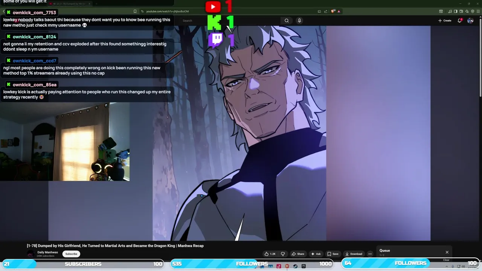
Task: Share this page via address bar icon
Action: pyautogui.click(x=326, y=11)
